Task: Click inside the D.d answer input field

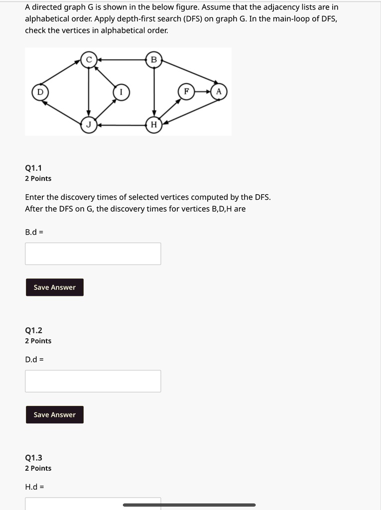Action: tap(93, 381)
